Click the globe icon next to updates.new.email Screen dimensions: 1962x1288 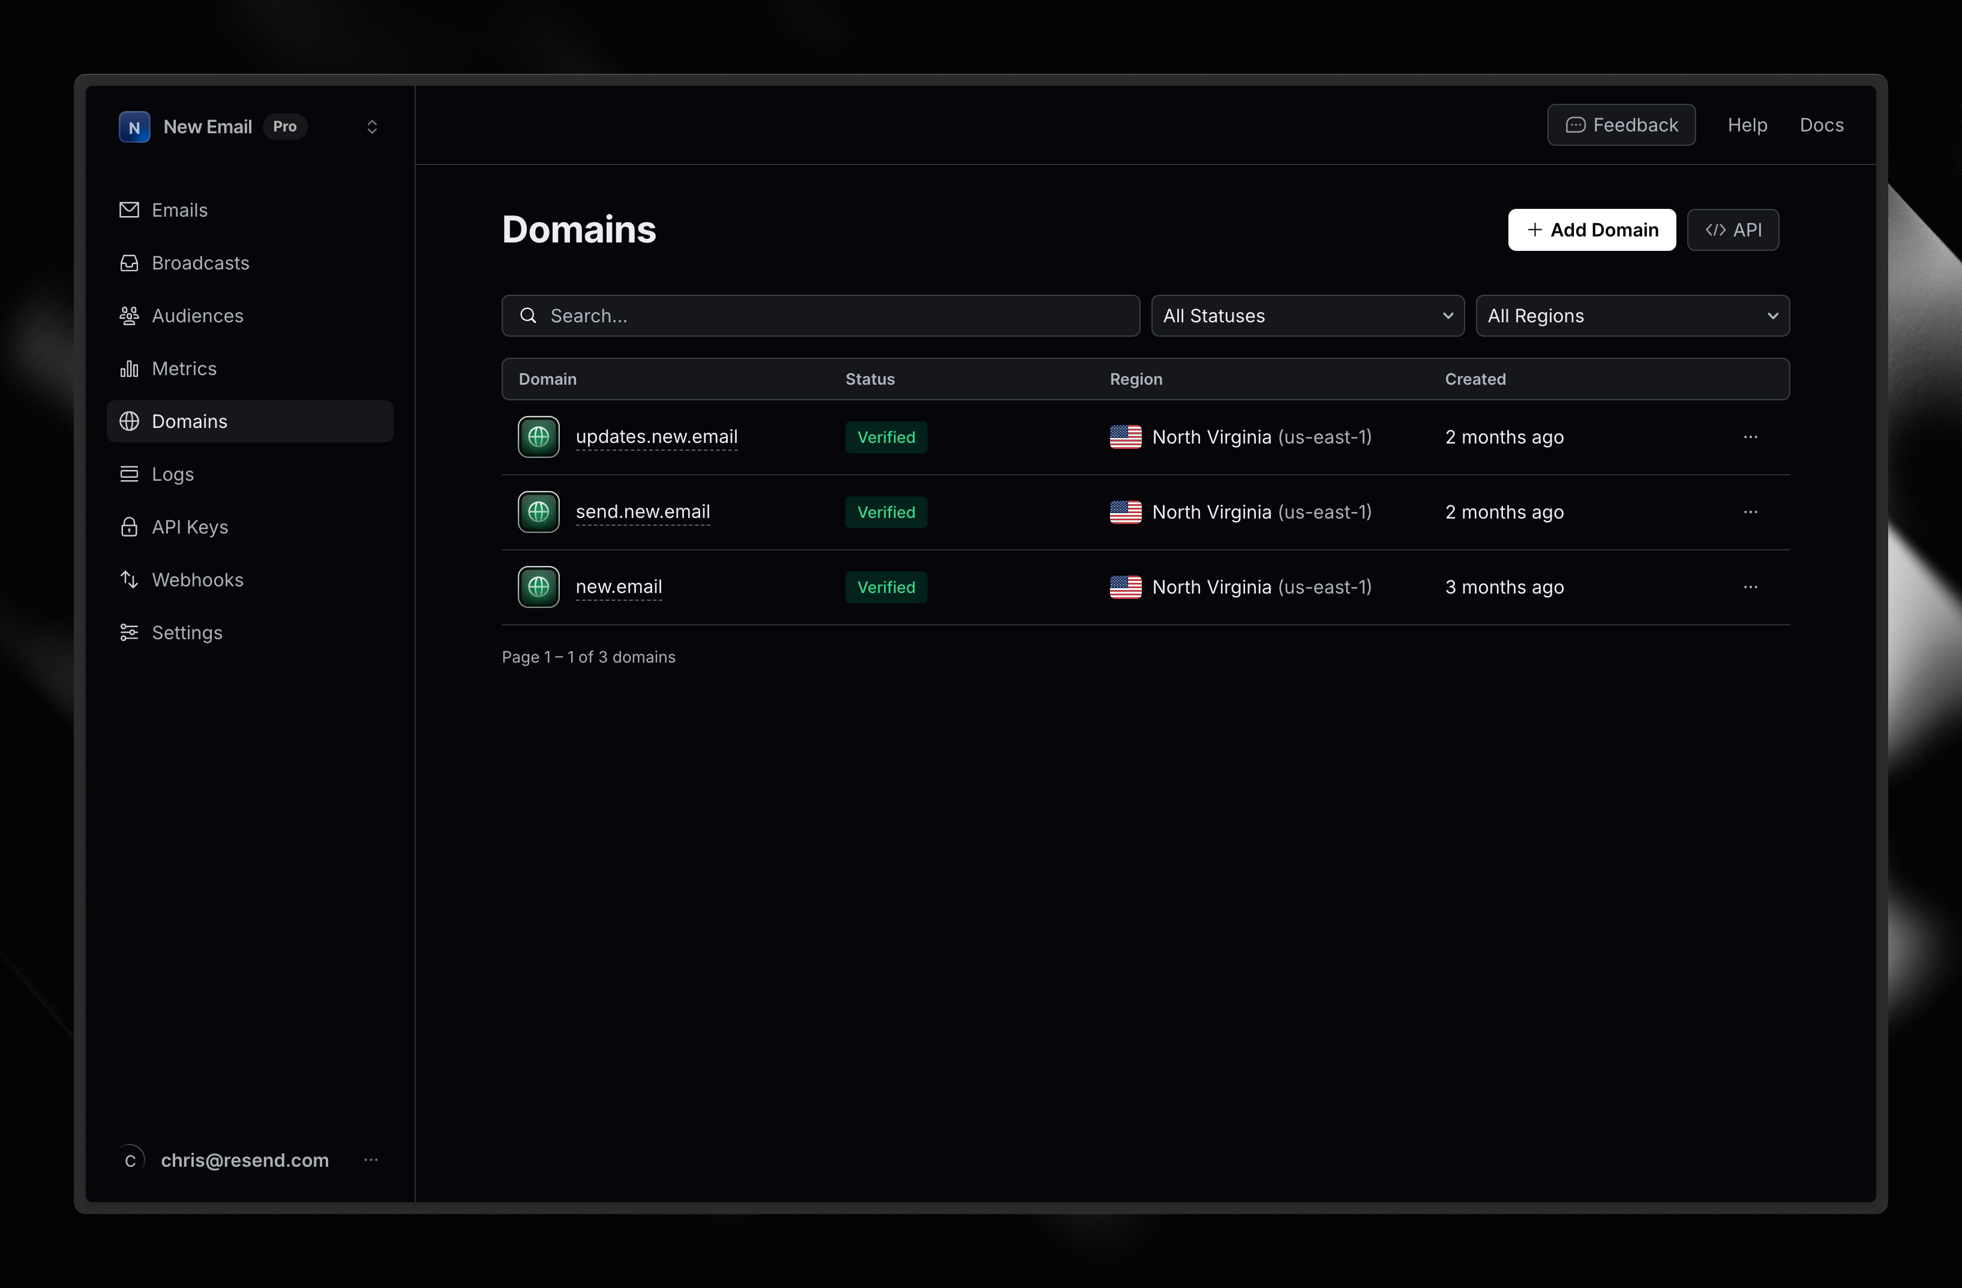[538, 437]
